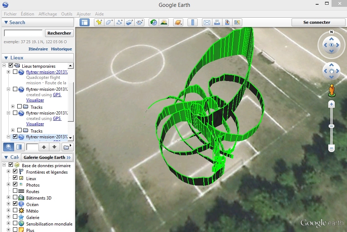This screenshot has width=347, height=232.
Task: Collapse the Lieux panel triangle
Action: tap(6, 58)
